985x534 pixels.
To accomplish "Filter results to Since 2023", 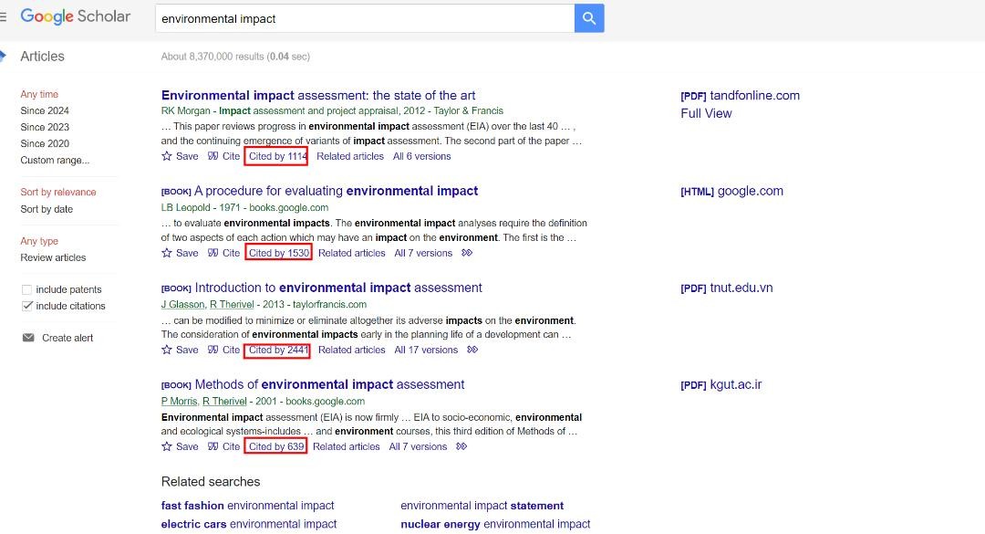I will pos(45,127).
